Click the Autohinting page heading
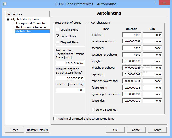This screenshot has width=172, height=138. (109, 13)
